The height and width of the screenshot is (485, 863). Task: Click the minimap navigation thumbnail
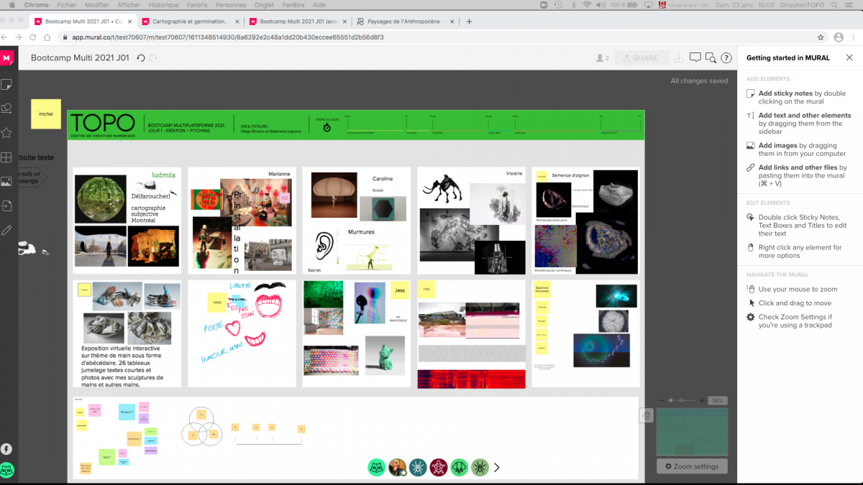pos(692,431)
